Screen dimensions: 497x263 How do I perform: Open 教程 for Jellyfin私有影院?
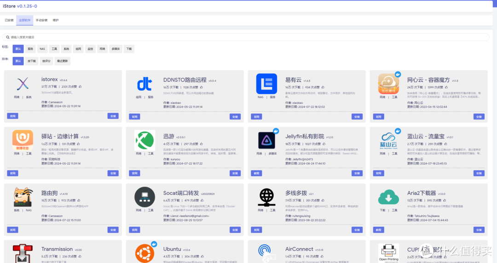(x=256, y=173)
